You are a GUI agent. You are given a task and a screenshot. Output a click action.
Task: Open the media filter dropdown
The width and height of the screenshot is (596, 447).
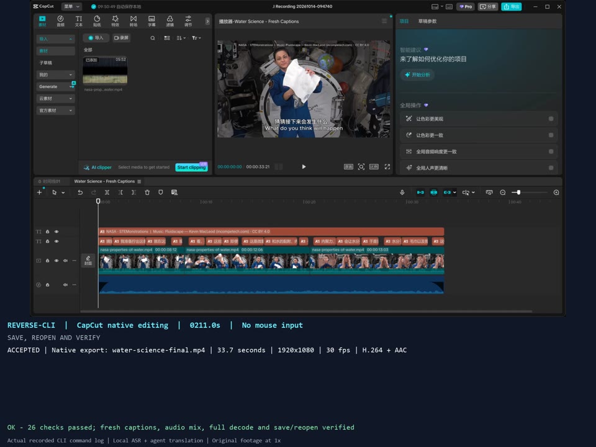[196, 38]
